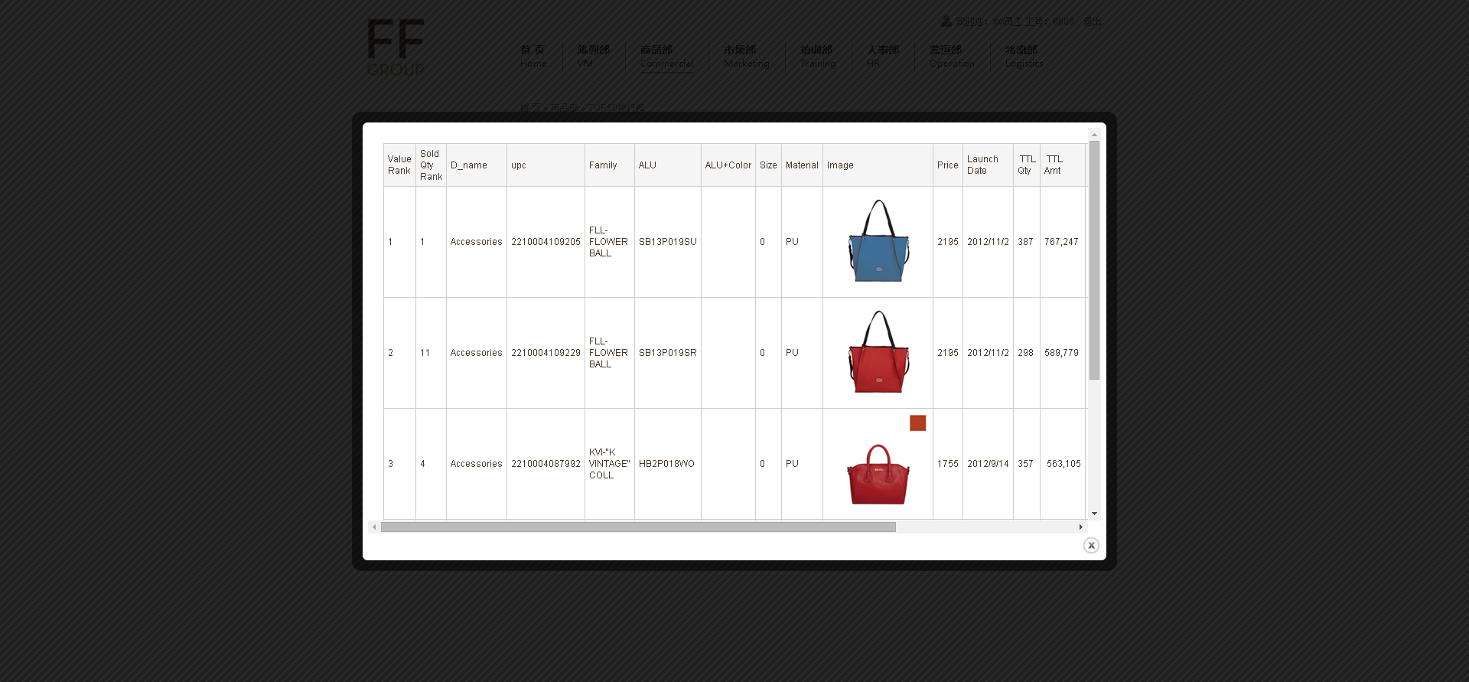
Task: Click the Value Rank column header
Action: click(399, 165)
